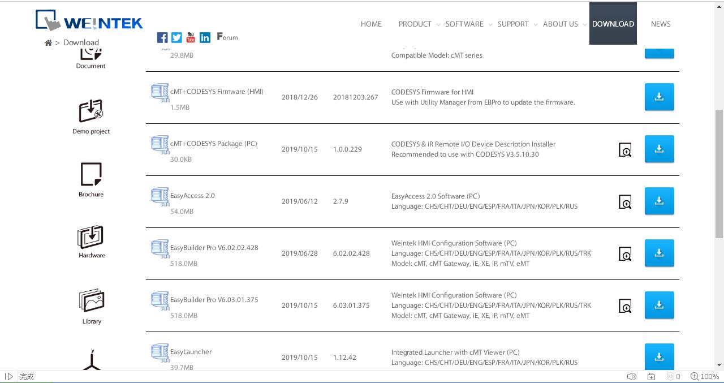This screenshot has height=383, width=724.
Task: Go to the HOME menu item
Action: tap(371, 24)
